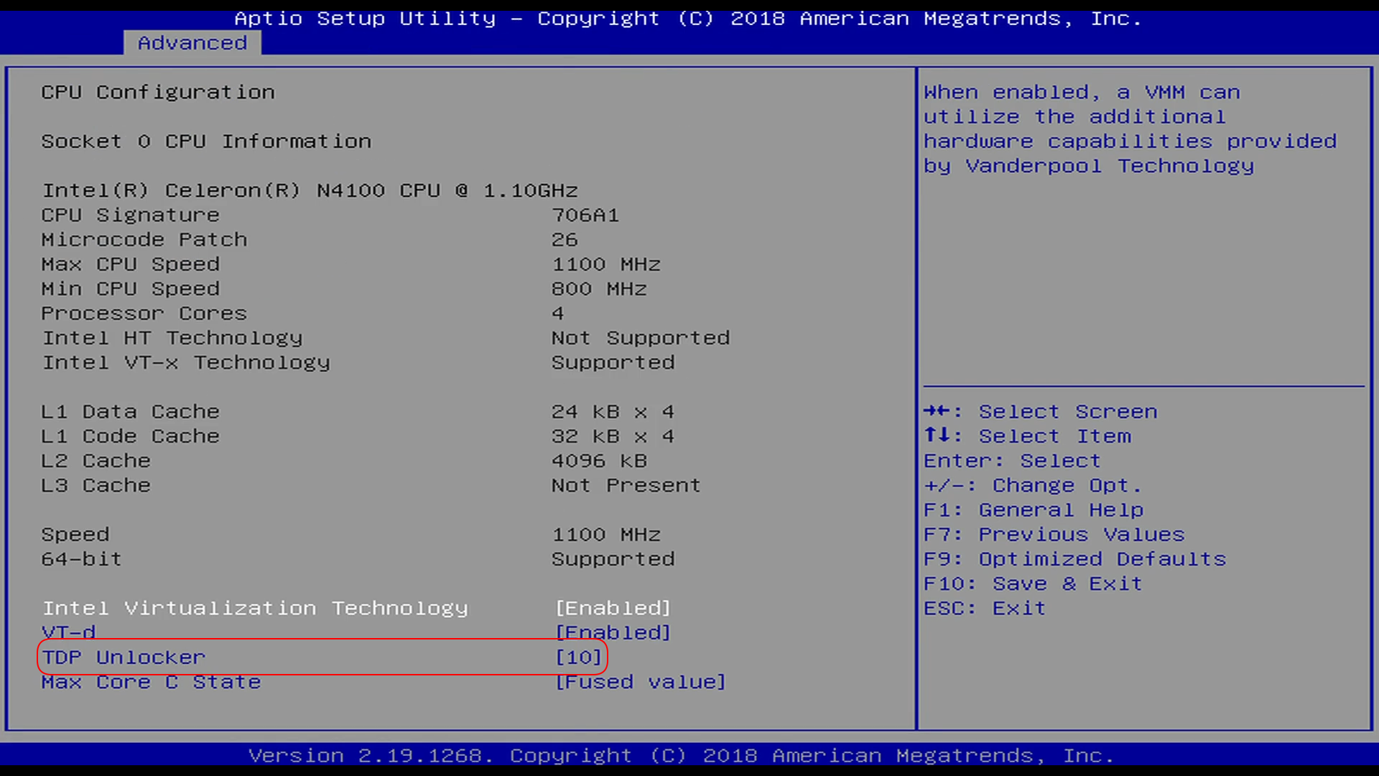Click the Aptio Setup Utility title
This screenshot has height=776, width=1379.
click(x=688, y=19)
